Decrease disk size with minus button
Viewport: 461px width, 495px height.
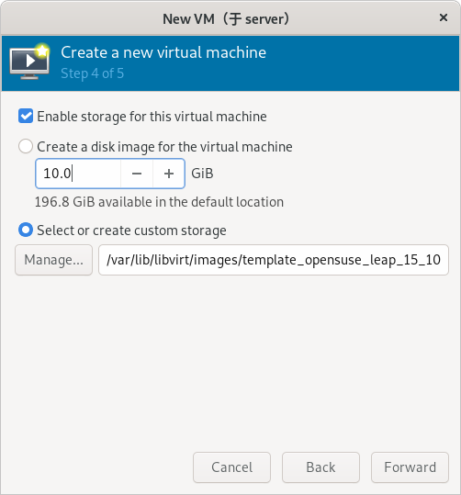pyautogui.click(x=137, y=174)
